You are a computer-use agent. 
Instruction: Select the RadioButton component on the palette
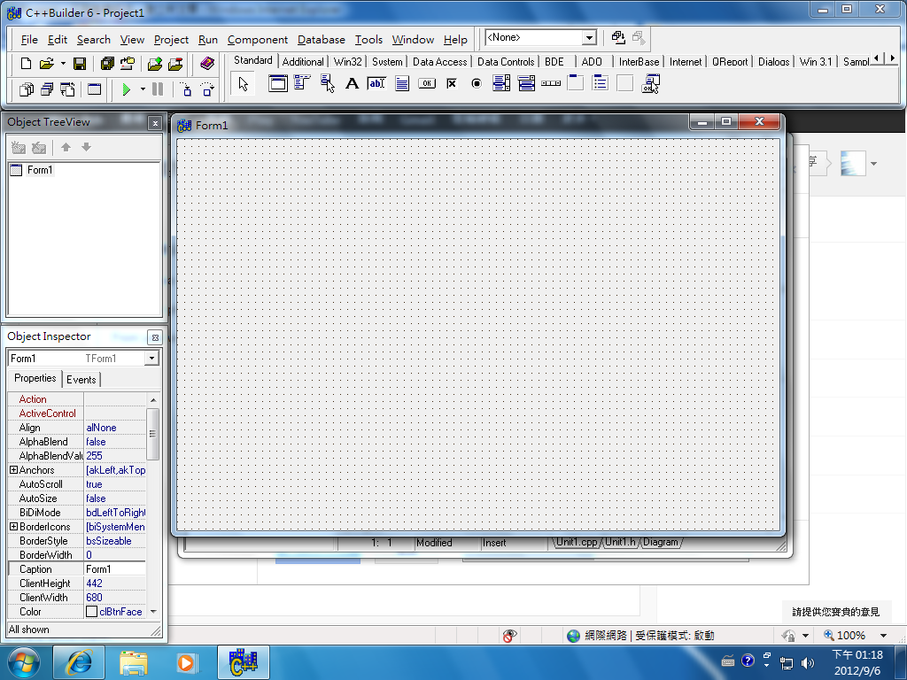coord(476,83)
